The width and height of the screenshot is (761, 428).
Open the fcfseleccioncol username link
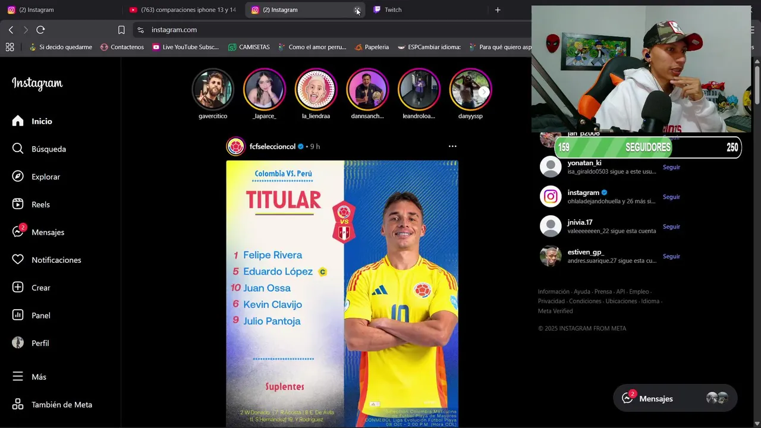[x=272, y=146]
